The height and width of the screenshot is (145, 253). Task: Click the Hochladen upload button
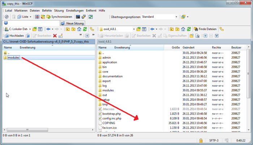click(14, 36)
